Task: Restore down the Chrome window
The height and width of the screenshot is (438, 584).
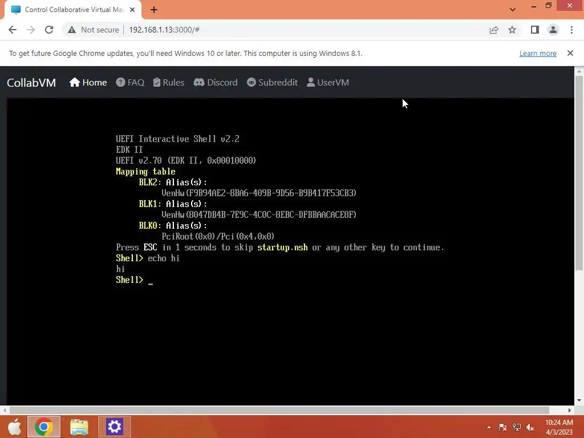Action: coord(548,6)
